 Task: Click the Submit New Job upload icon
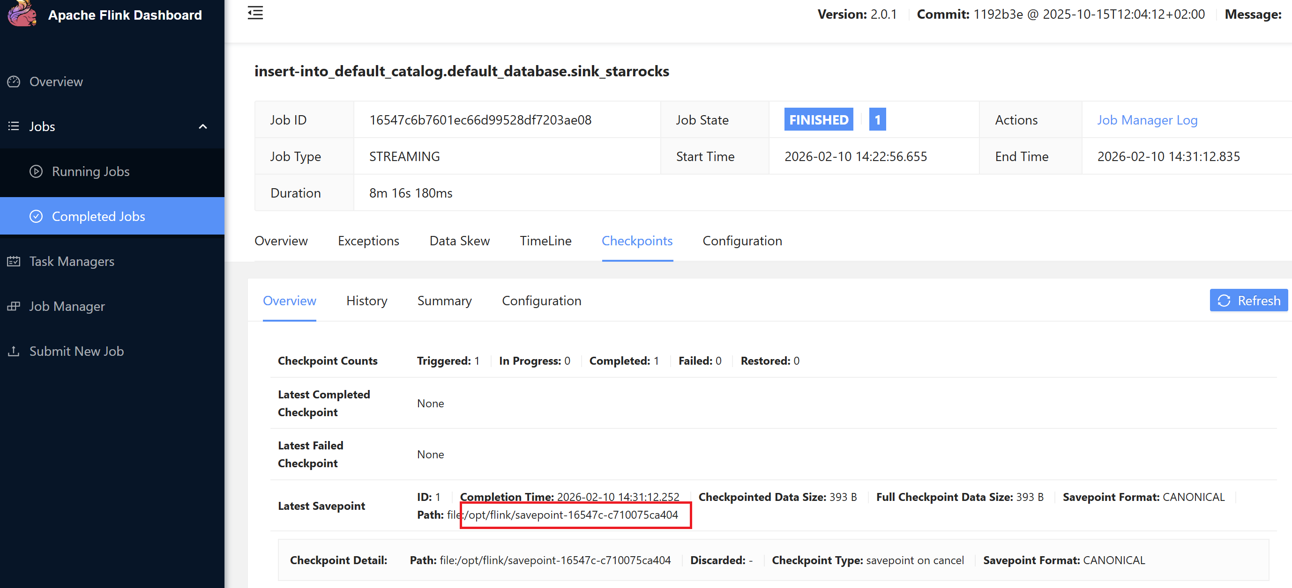[x=14, y=351]
